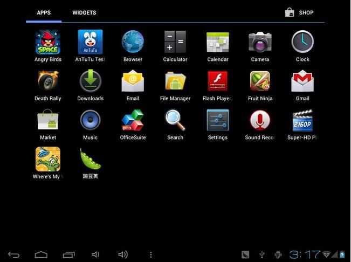Switch to the WIDGETS tab

click(84, 12)
